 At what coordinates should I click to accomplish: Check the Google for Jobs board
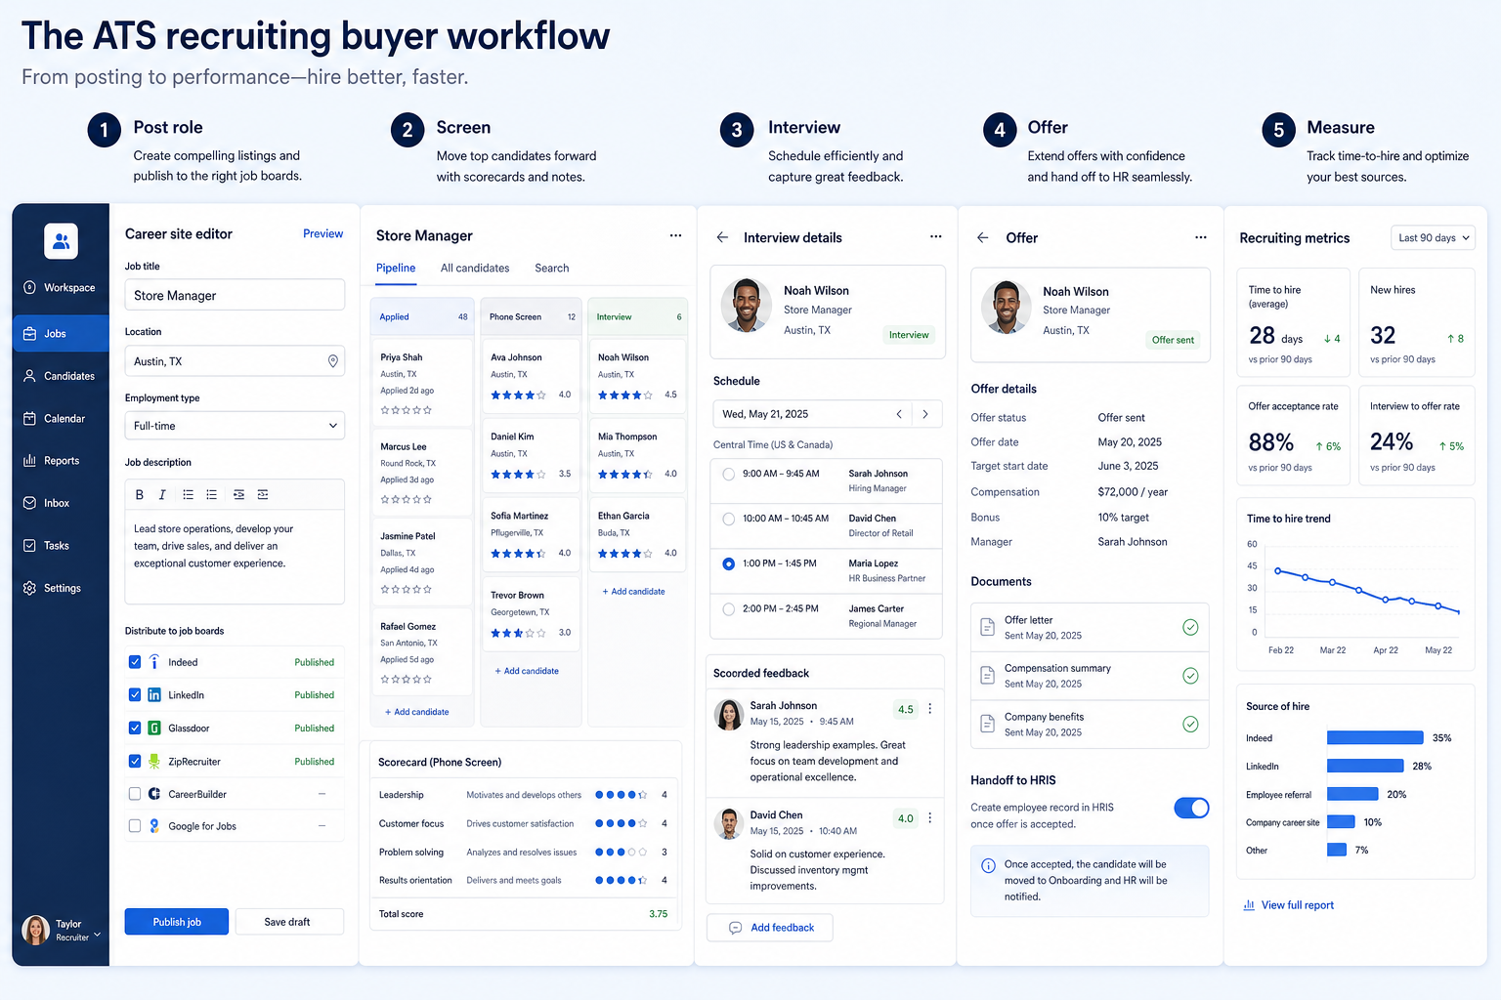135,826
